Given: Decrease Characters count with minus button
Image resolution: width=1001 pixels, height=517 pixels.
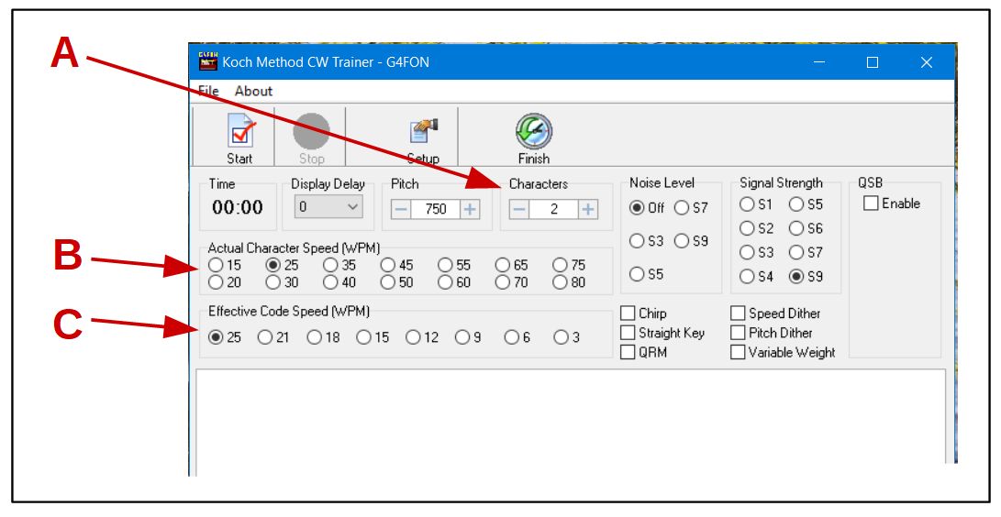Looking at the screenshot, I should click(x=518, y=209).
